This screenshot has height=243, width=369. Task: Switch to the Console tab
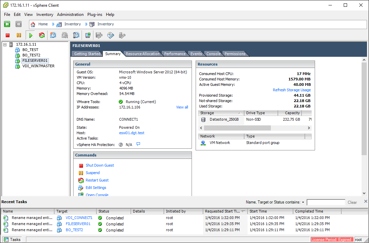pyautogui.click(x=214, y=54)
